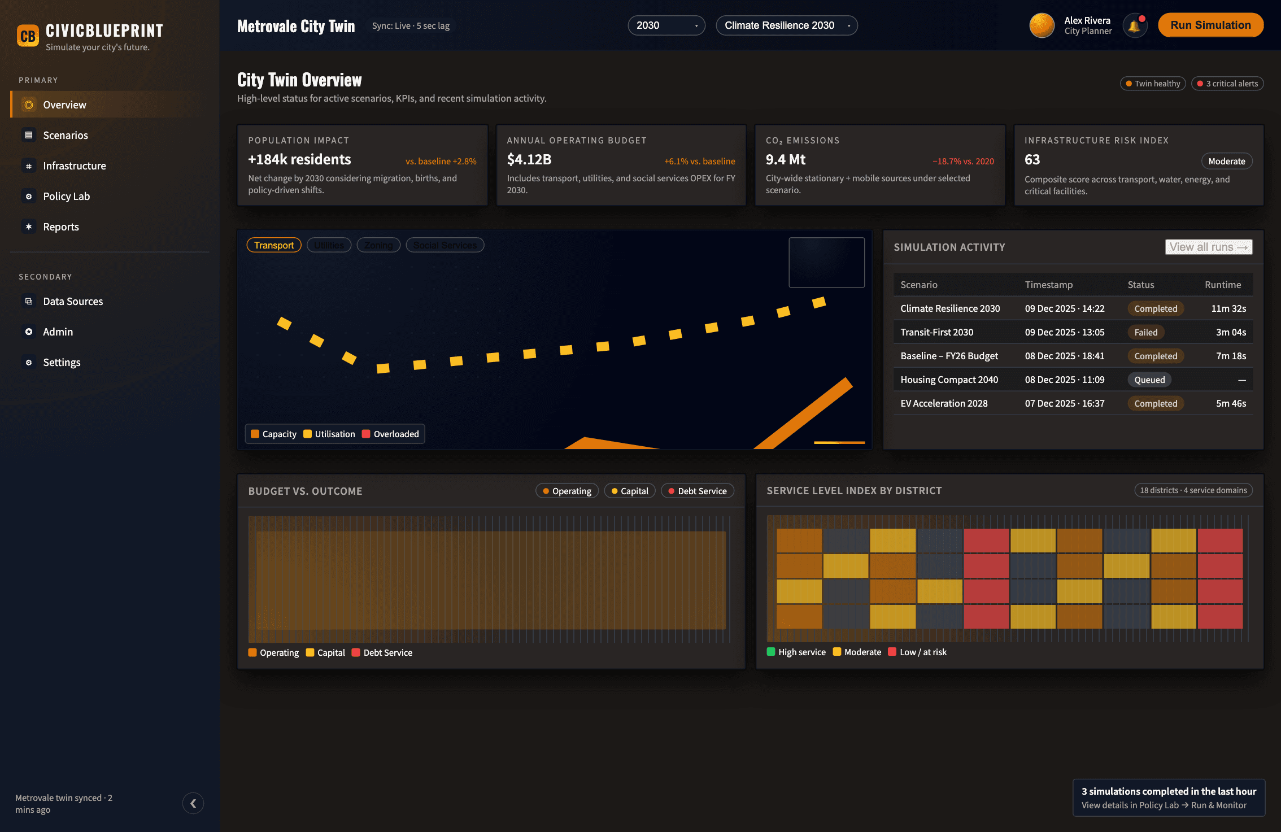Open Scenarios via its sidebar icon
The height and width of the screenshot is (832, 1281).
pyautogui.click(x=29, y=136)
